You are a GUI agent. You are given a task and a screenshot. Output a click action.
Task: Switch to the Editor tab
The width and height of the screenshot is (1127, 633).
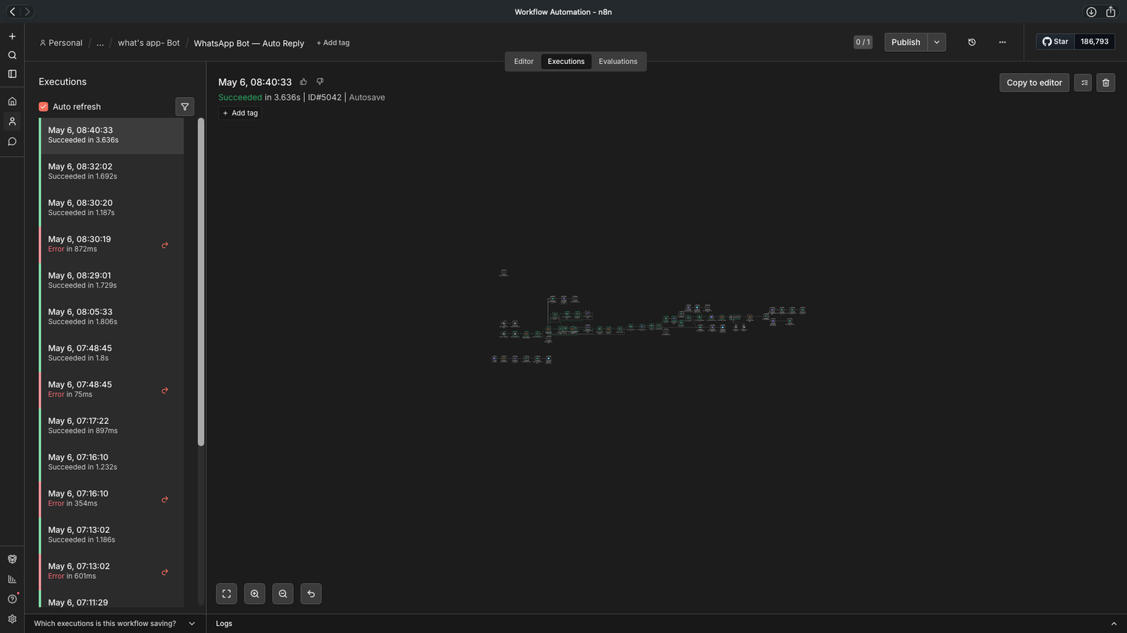pyautogui.click(x=523, y=62)
